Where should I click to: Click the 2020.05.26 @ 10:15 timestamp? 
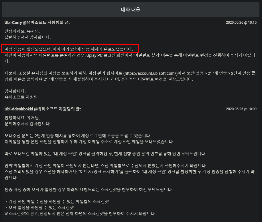click(x=241, y=23)
